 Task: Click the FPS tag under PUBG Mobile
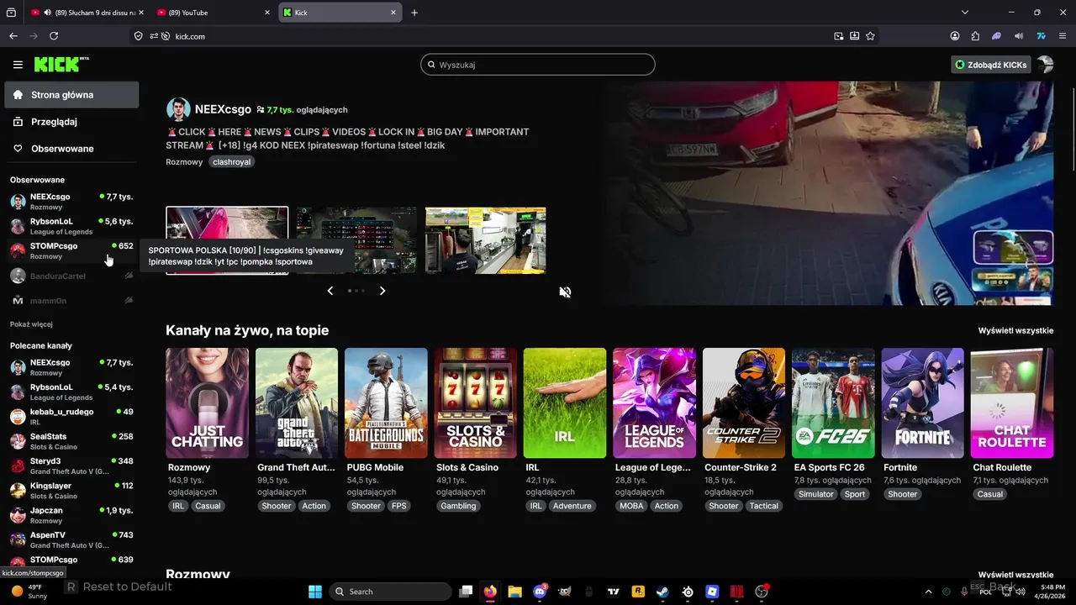399,506
